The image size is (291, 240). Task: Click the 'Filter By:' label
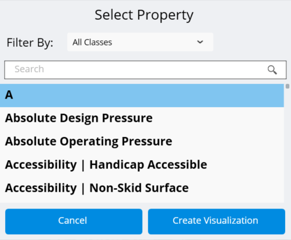(30, 43)
